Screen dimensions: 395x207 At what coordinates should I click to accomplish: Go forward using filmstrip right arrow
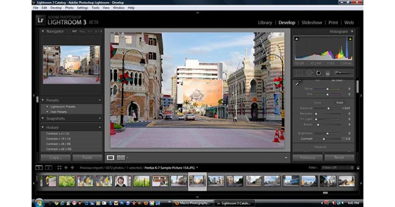click(x=72, y=168)
